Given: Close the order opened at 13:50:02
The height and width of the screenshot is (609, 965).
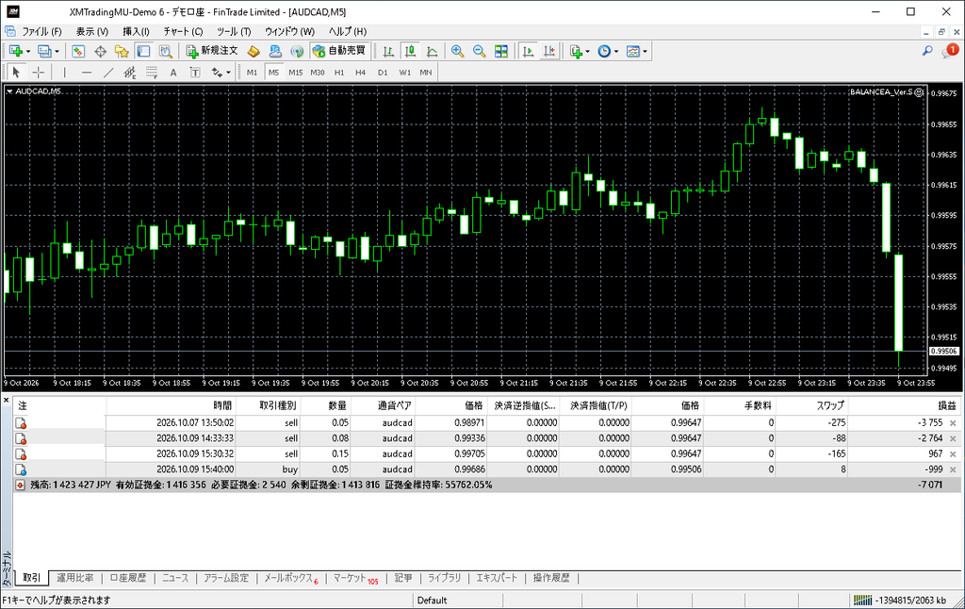Looking at the screenshot, I should click(953, 423).
